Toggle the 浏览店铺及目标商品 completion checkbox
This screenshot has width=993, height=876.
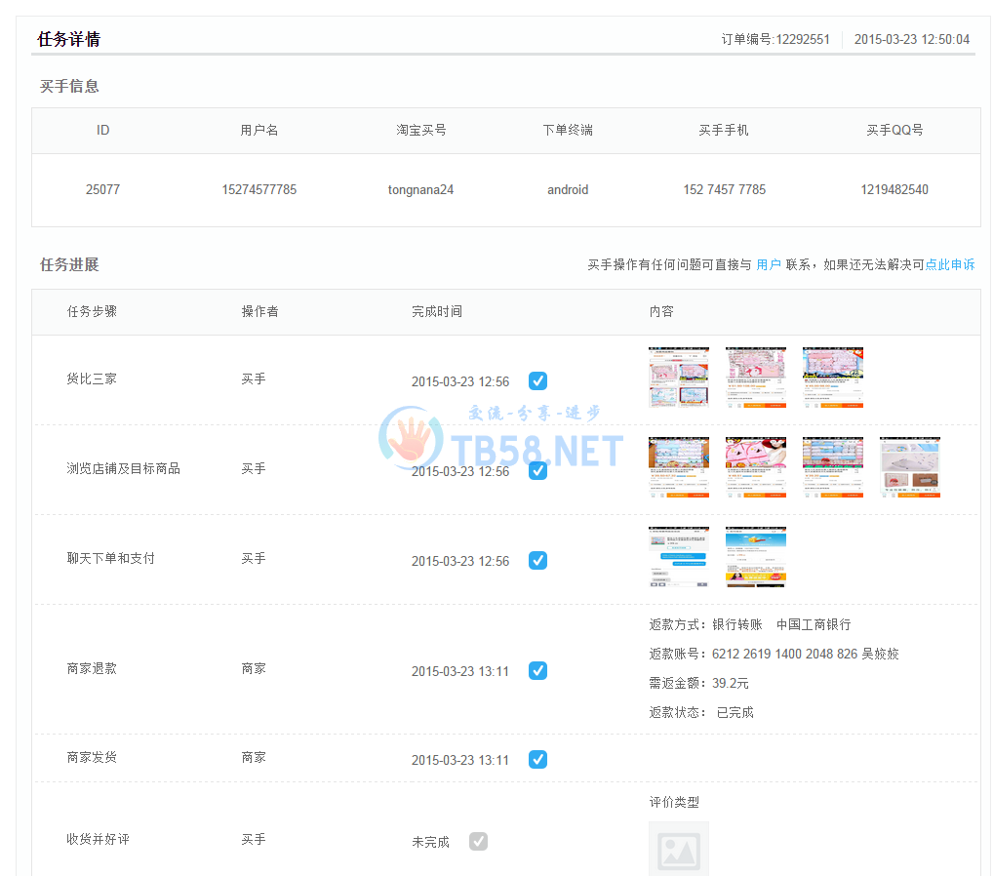[537, 471]
